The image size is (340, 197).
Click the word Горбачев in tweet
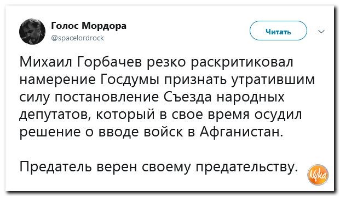(110, 62)
